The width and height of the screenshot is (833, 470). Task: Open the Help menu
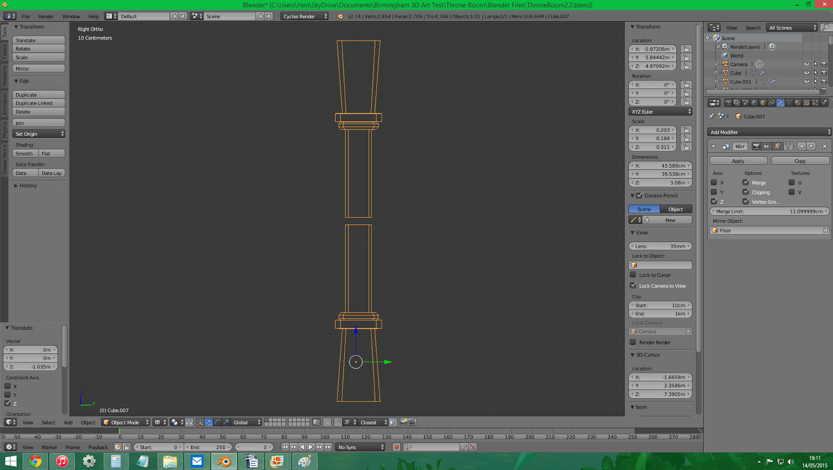point(93,17)
